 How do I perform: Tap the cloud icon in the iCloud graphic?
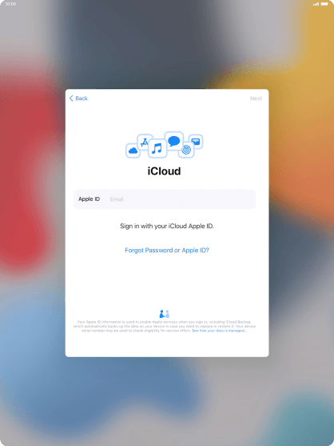pyautogui.click(x=133, y=151)
